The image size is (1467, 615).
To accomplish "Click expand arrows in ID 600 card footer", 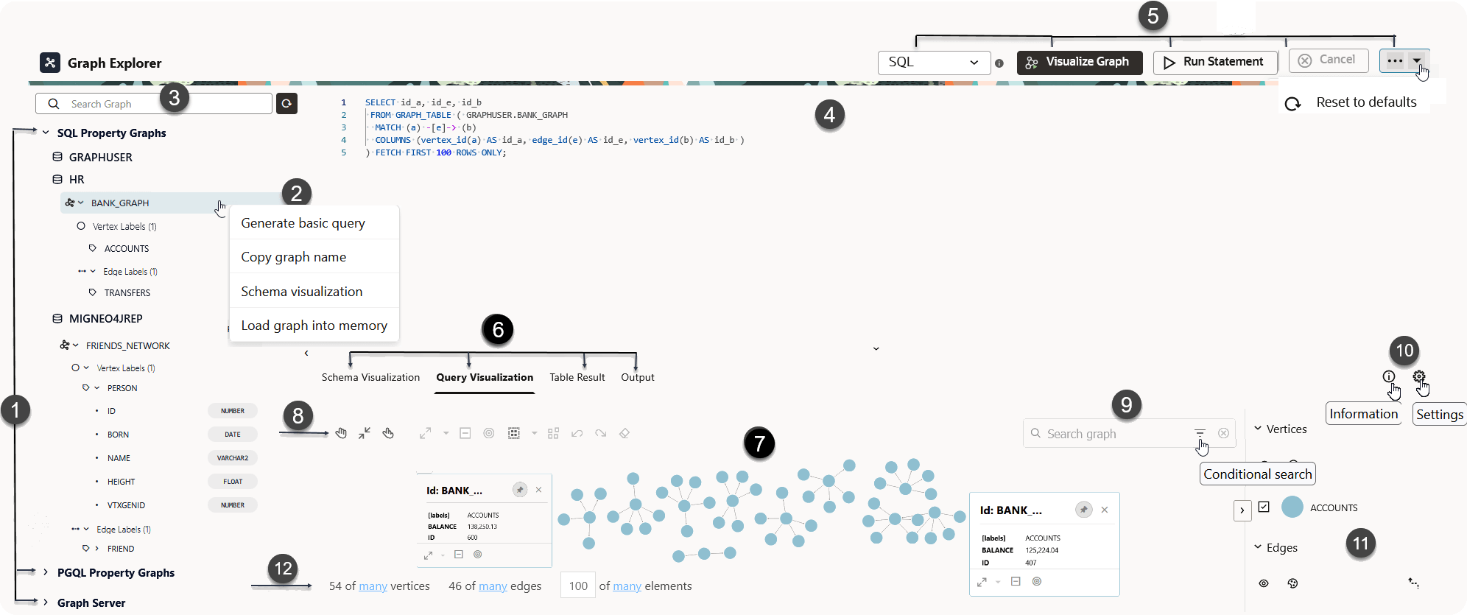I will pos(428,555).
